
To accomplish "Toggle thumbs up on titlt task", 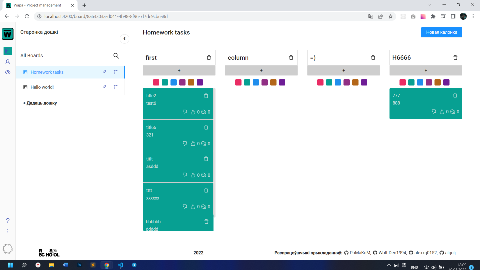I will pos(193,175).
